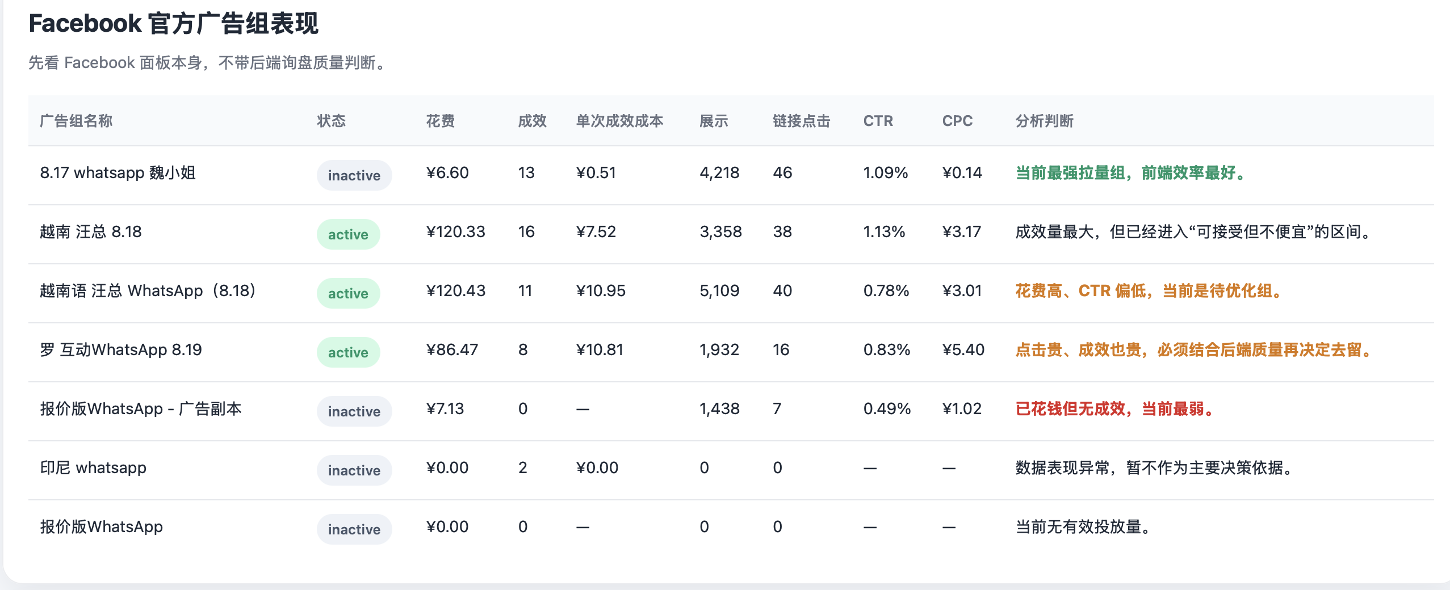Click CTR value 1.09%
The height and width of the screenshot is (590, 1450).
pos(886,172)
